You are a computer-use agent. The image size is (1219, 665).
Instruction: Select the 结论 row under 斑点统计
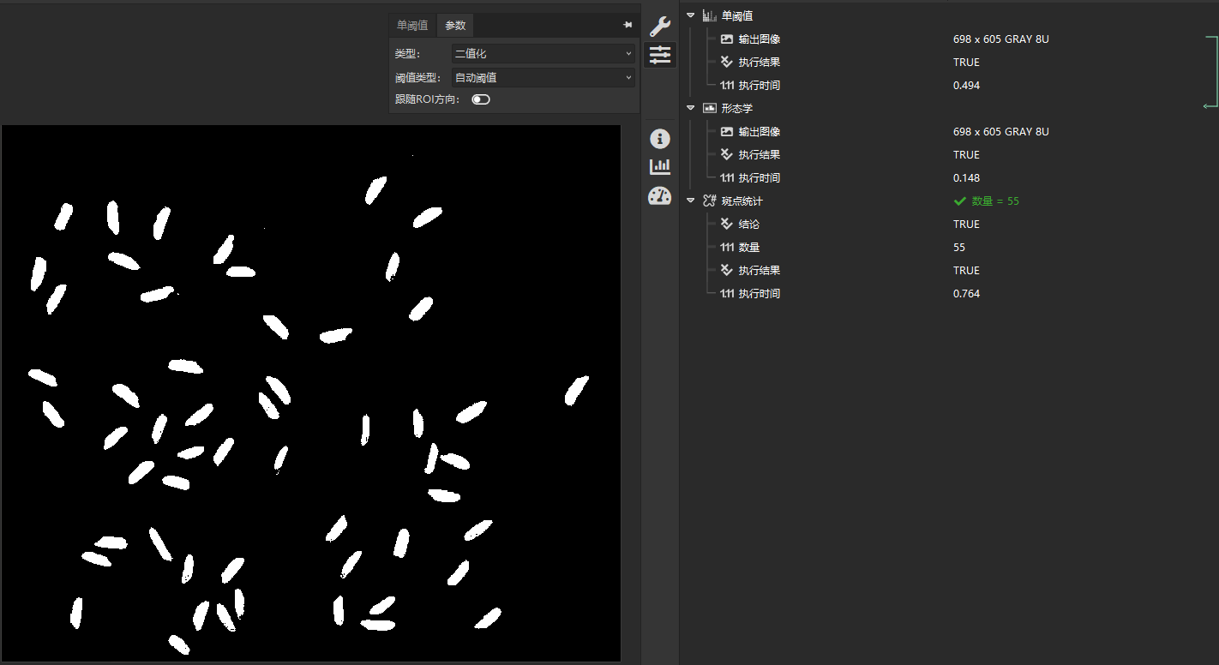coord(749,225)
